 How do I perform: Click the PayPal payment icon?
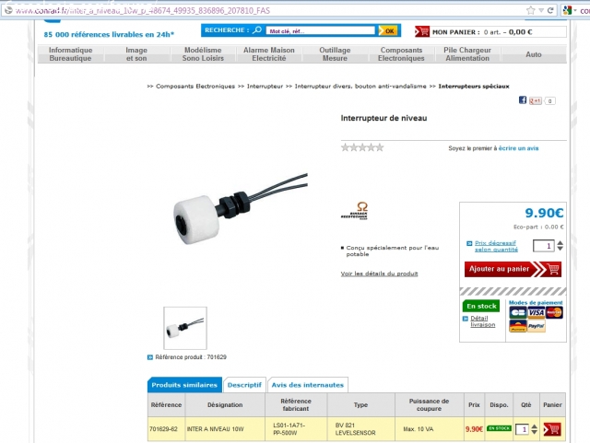pyautogui.click(x=536, y=326)
